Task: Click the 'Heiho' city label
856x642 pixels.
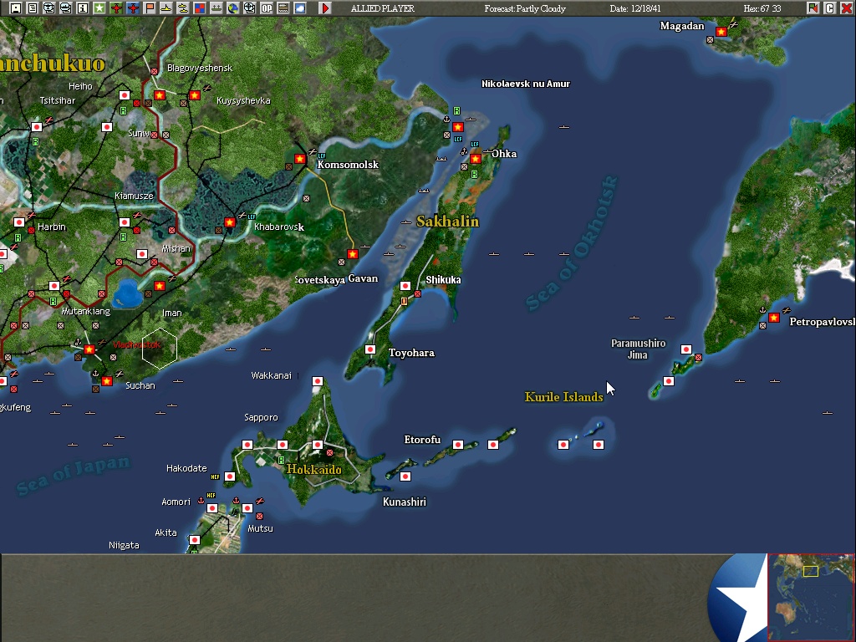Action: 80,86
